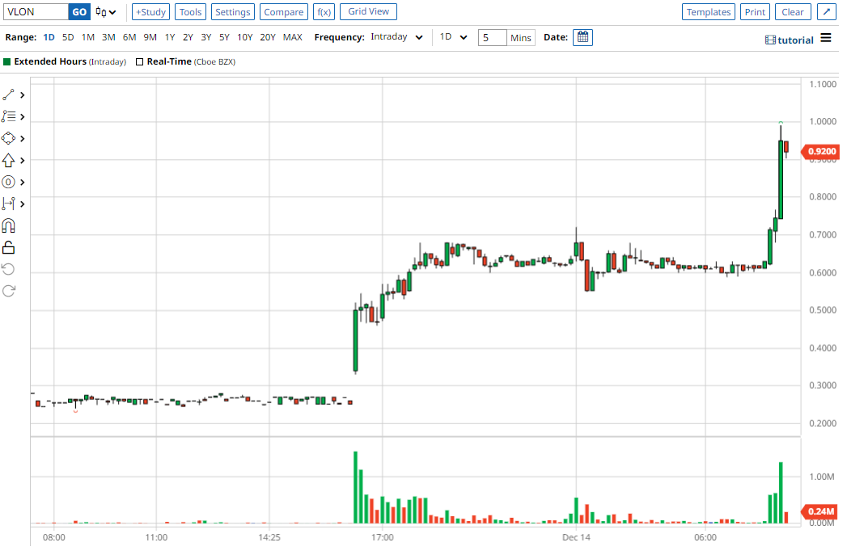This screenshot has height=555, width=847.
Task: Open the hamburger menu beside tutorial
Action: pos(825,38)
